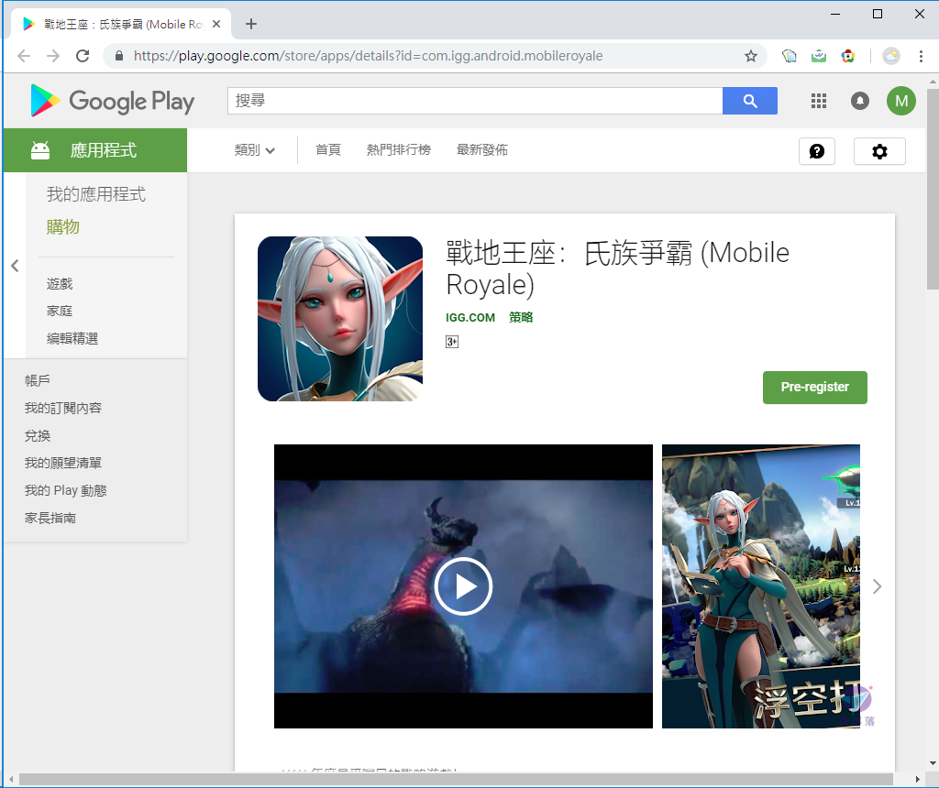Open 我的願望清單 wishlist link
The width and height of the screenshot is (939, 788).
[63, 463]
